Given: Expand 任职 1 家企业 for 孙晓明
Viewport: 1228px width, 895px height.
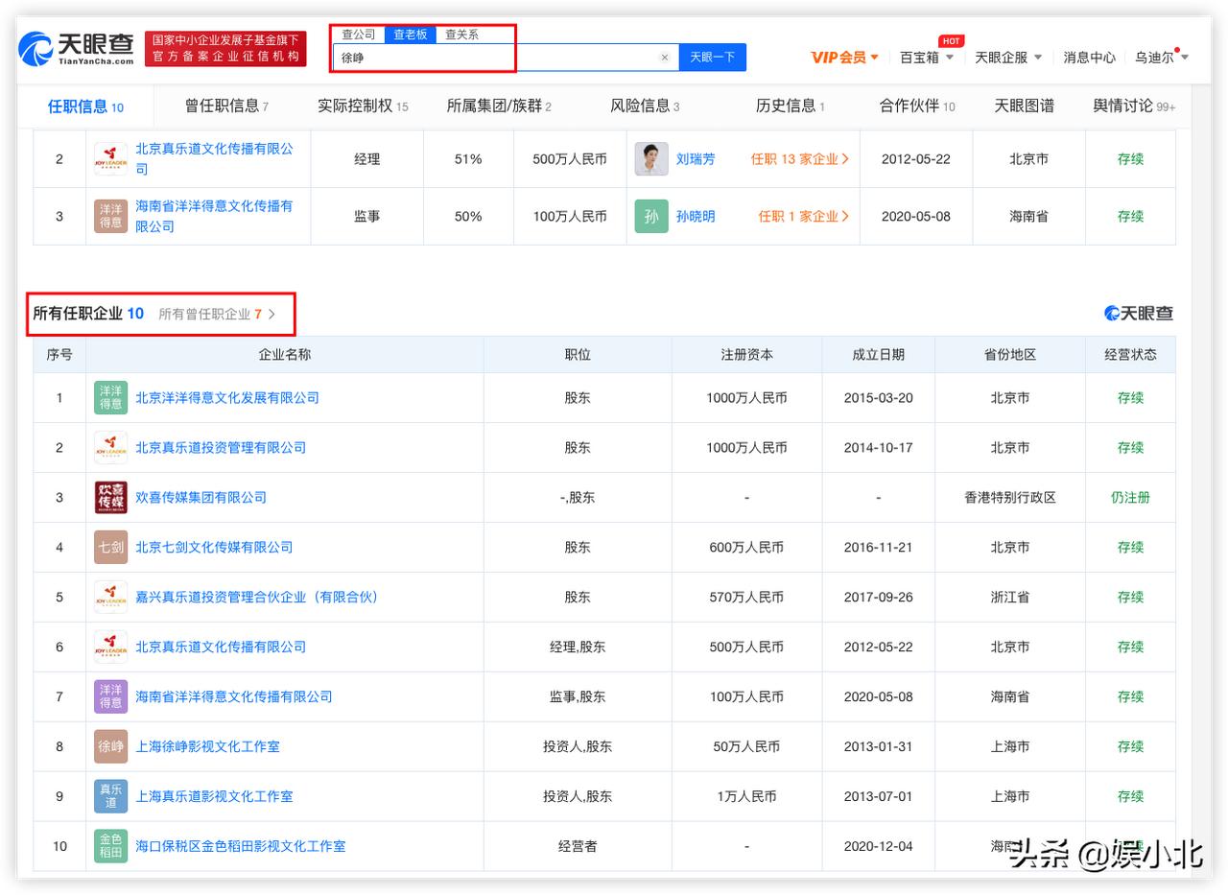Looking at the screenshot, I should [804, 217].
